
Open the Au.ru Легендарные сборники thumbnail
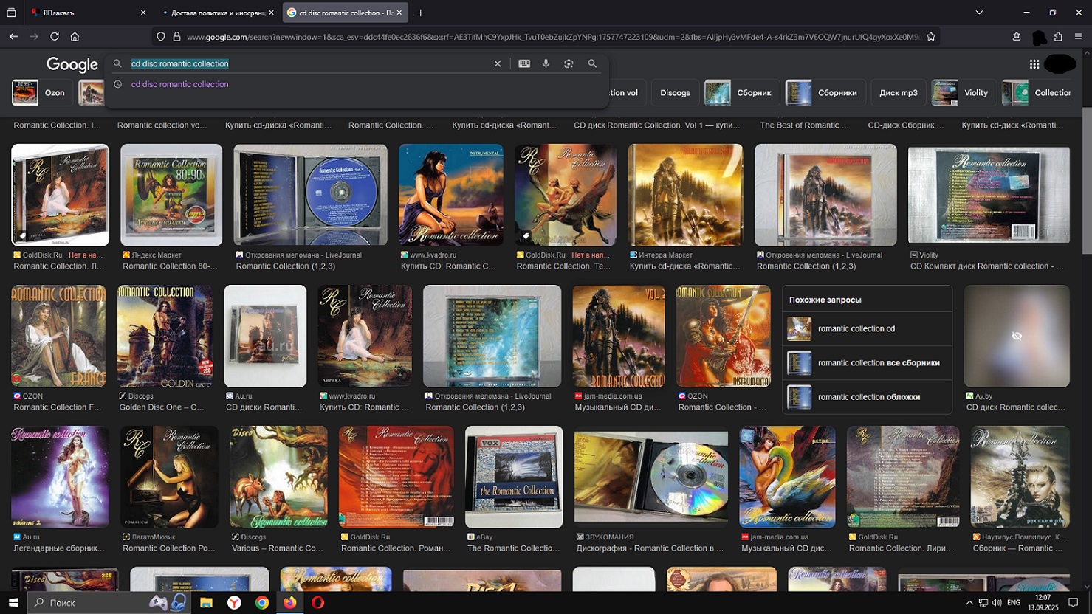60,477
